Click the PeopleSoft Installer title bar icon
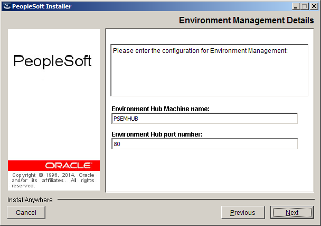 coord(7,6)
